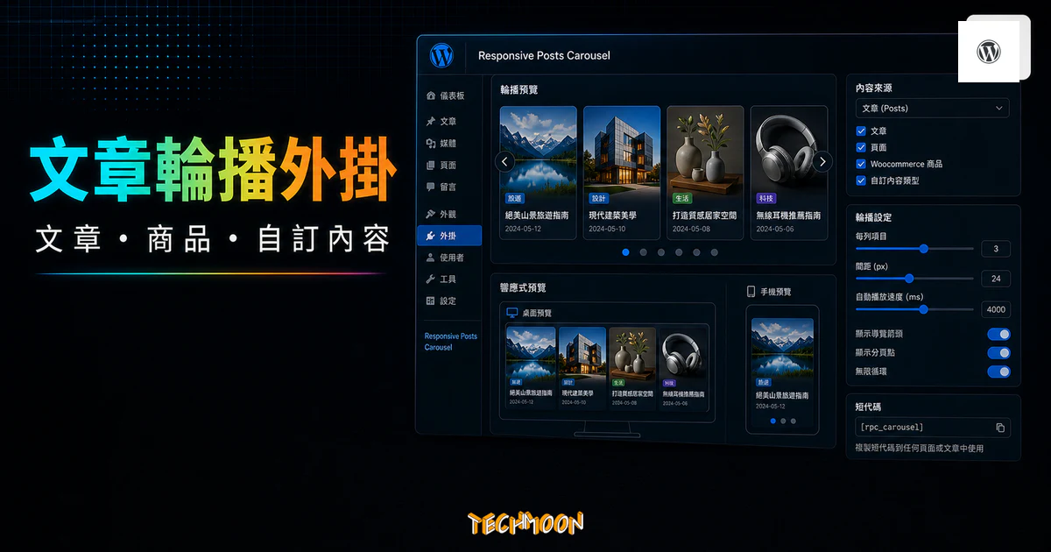Click the spacing value field showing 24
Viewport: 1051px width, 552px height.
coord(996,279)
